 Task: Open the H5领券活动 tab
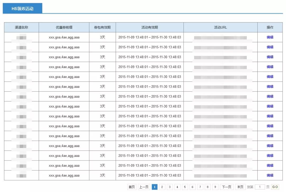[x=23, y=8]
